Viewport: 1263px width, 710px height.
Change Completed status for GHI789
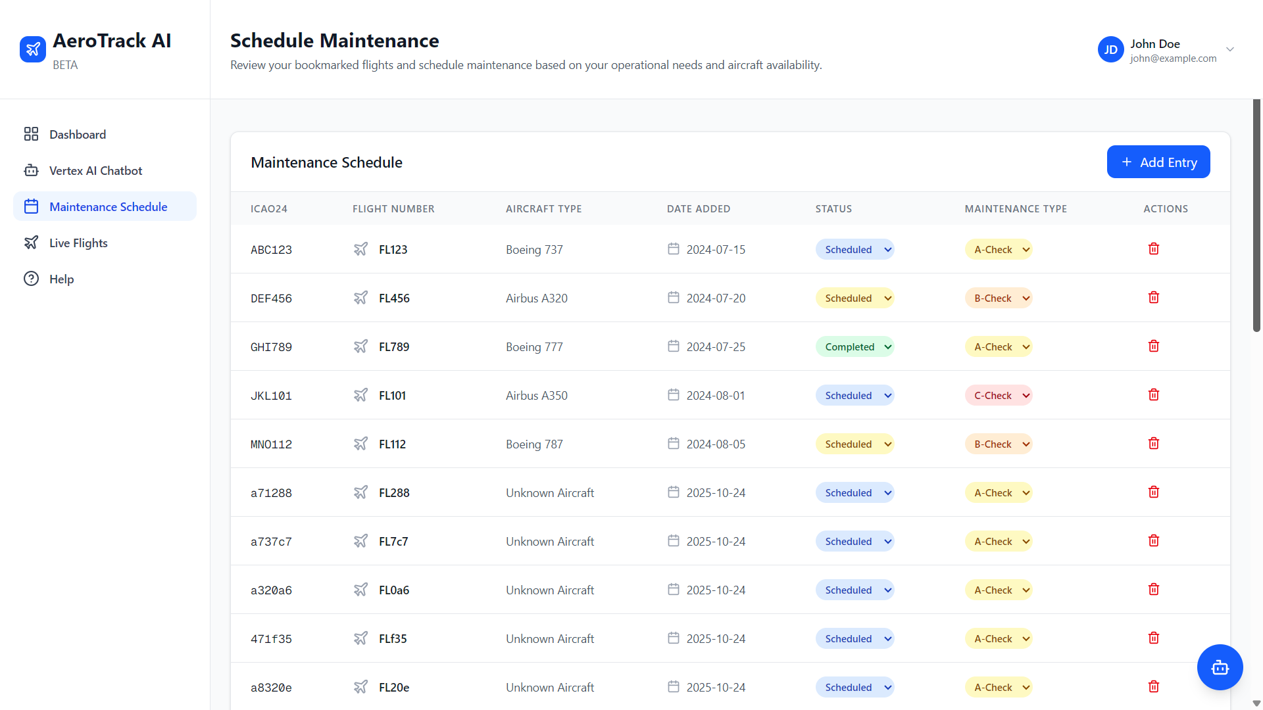coord(854,346)
